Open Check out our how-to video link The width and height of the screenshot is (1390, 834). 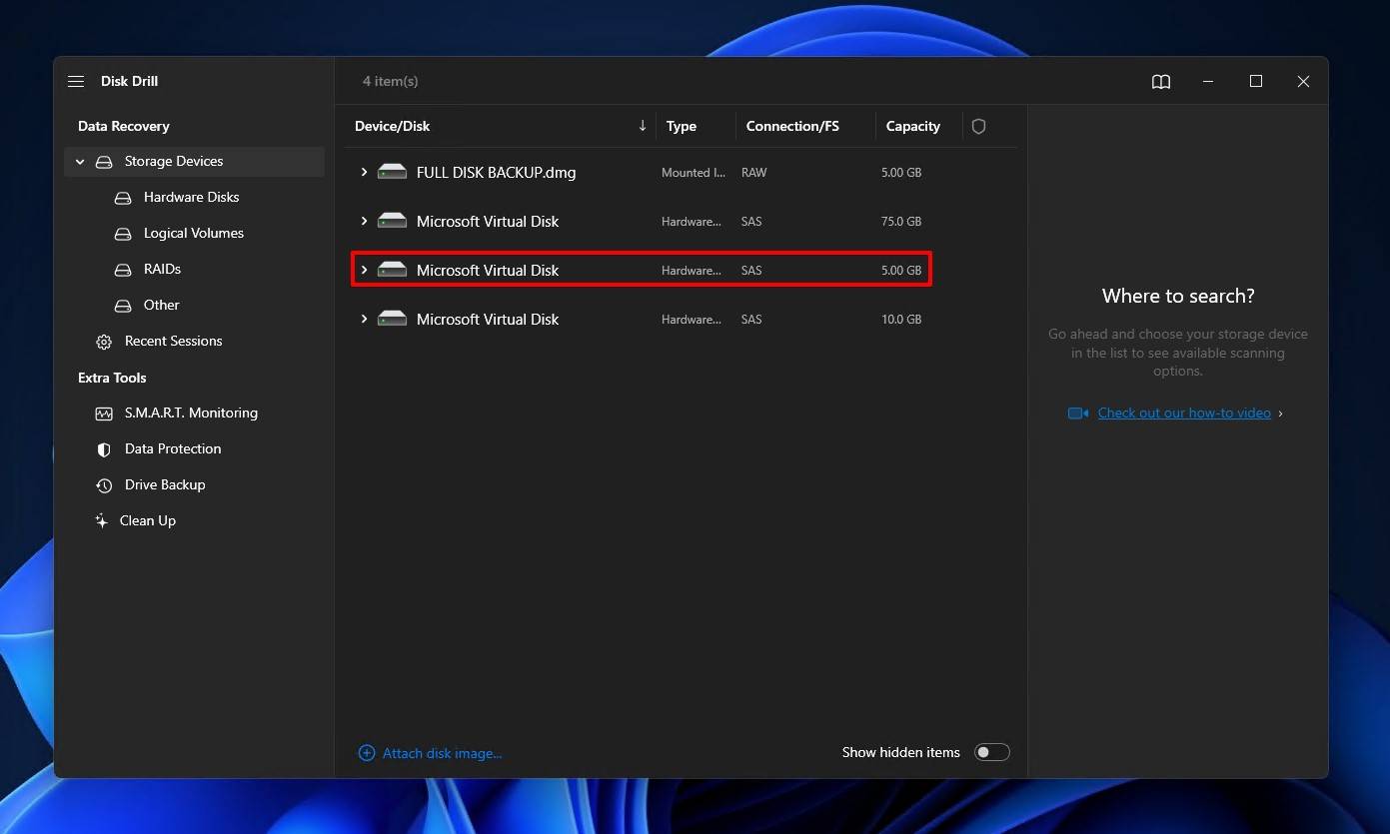tap(1184, 414)
